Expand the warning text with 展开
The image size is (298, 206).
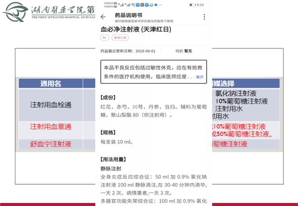pyautogui.click(x=200, y=77)
